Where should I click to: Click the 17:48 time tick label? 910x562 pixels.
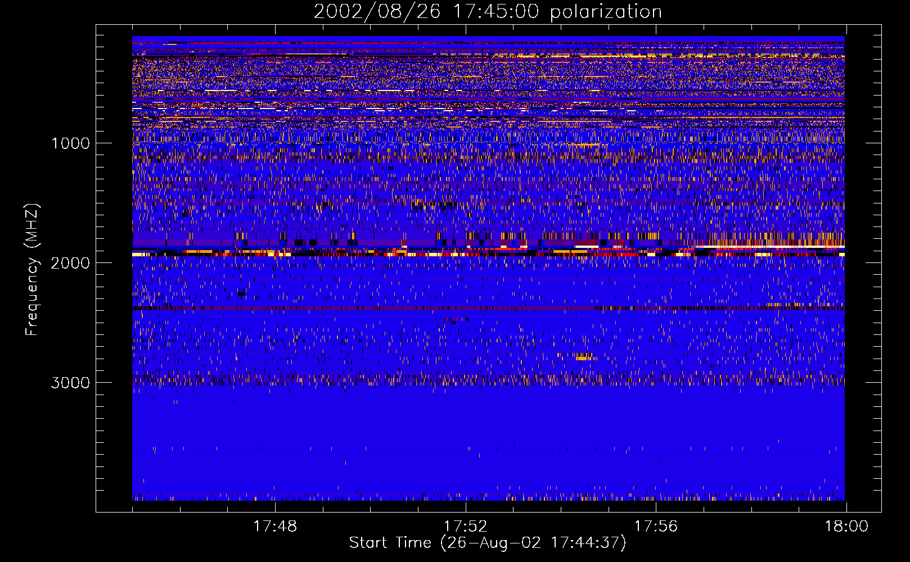[275, 527]
